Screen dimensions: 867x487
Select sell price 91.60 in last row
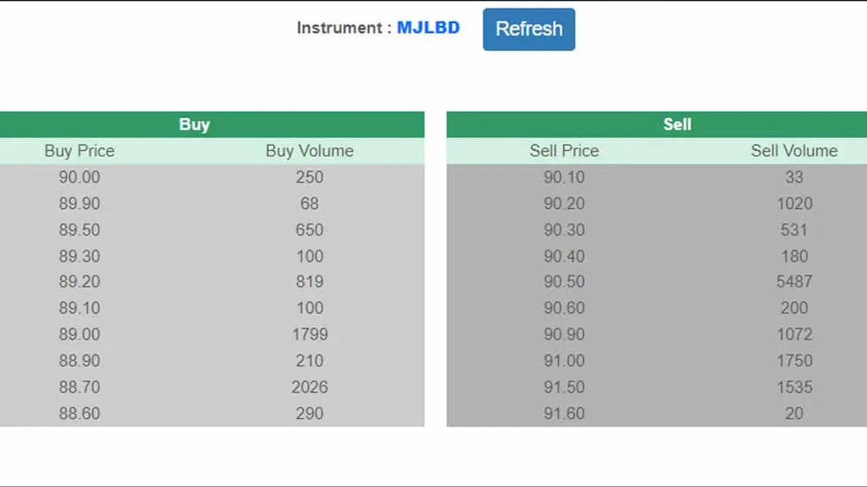tap(564, 413)
